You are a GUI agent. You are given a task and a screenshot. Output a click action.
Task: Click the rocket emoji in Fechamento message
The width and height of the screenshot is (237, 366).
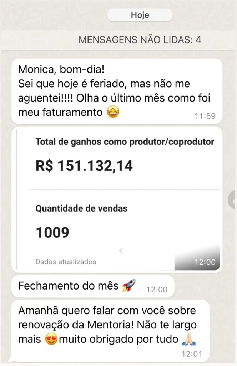129,285
